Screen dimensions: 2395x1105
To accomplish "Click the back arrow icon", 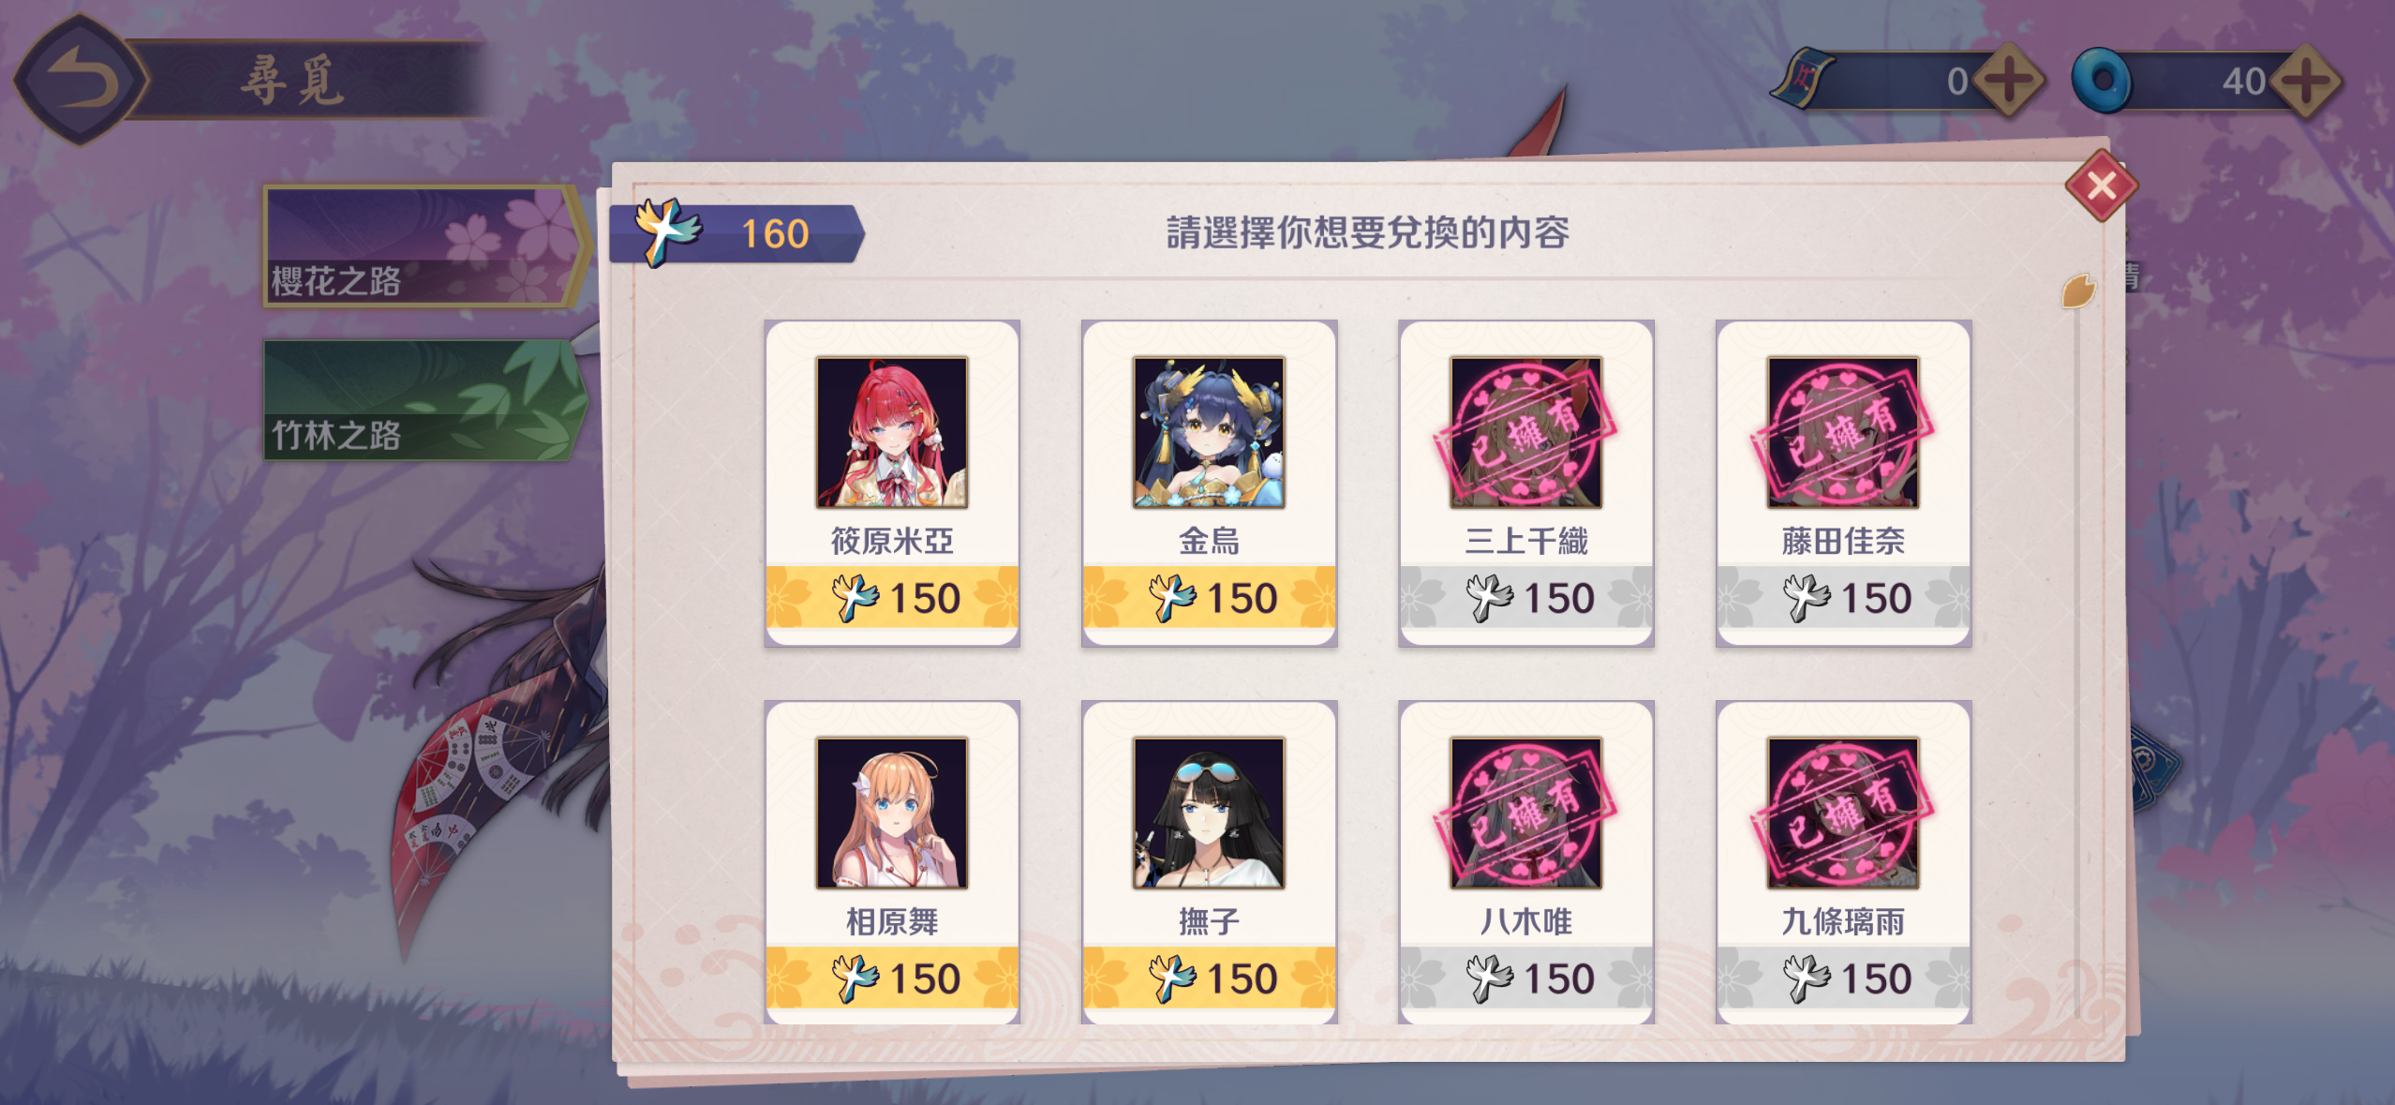I will tap(82, 81).
